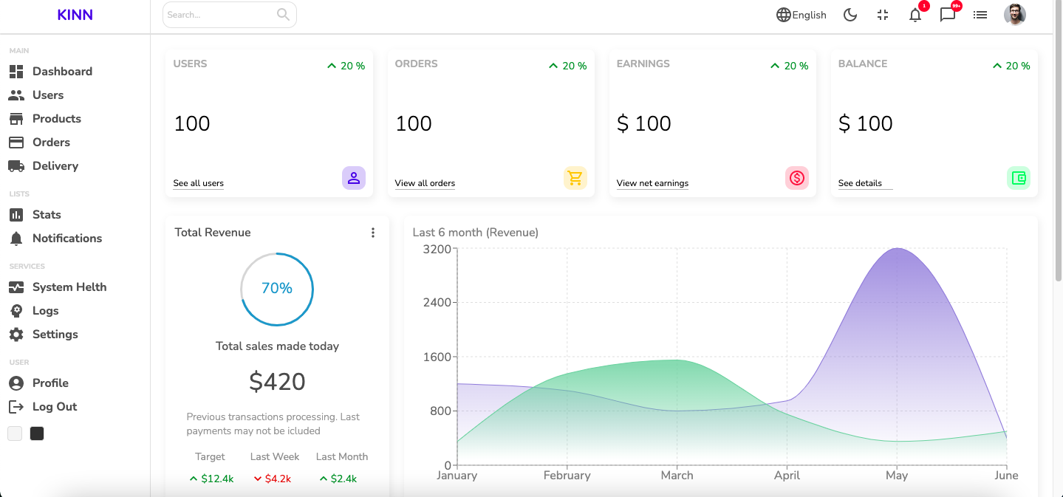Click the March label on chart axis

pos(677,476)
